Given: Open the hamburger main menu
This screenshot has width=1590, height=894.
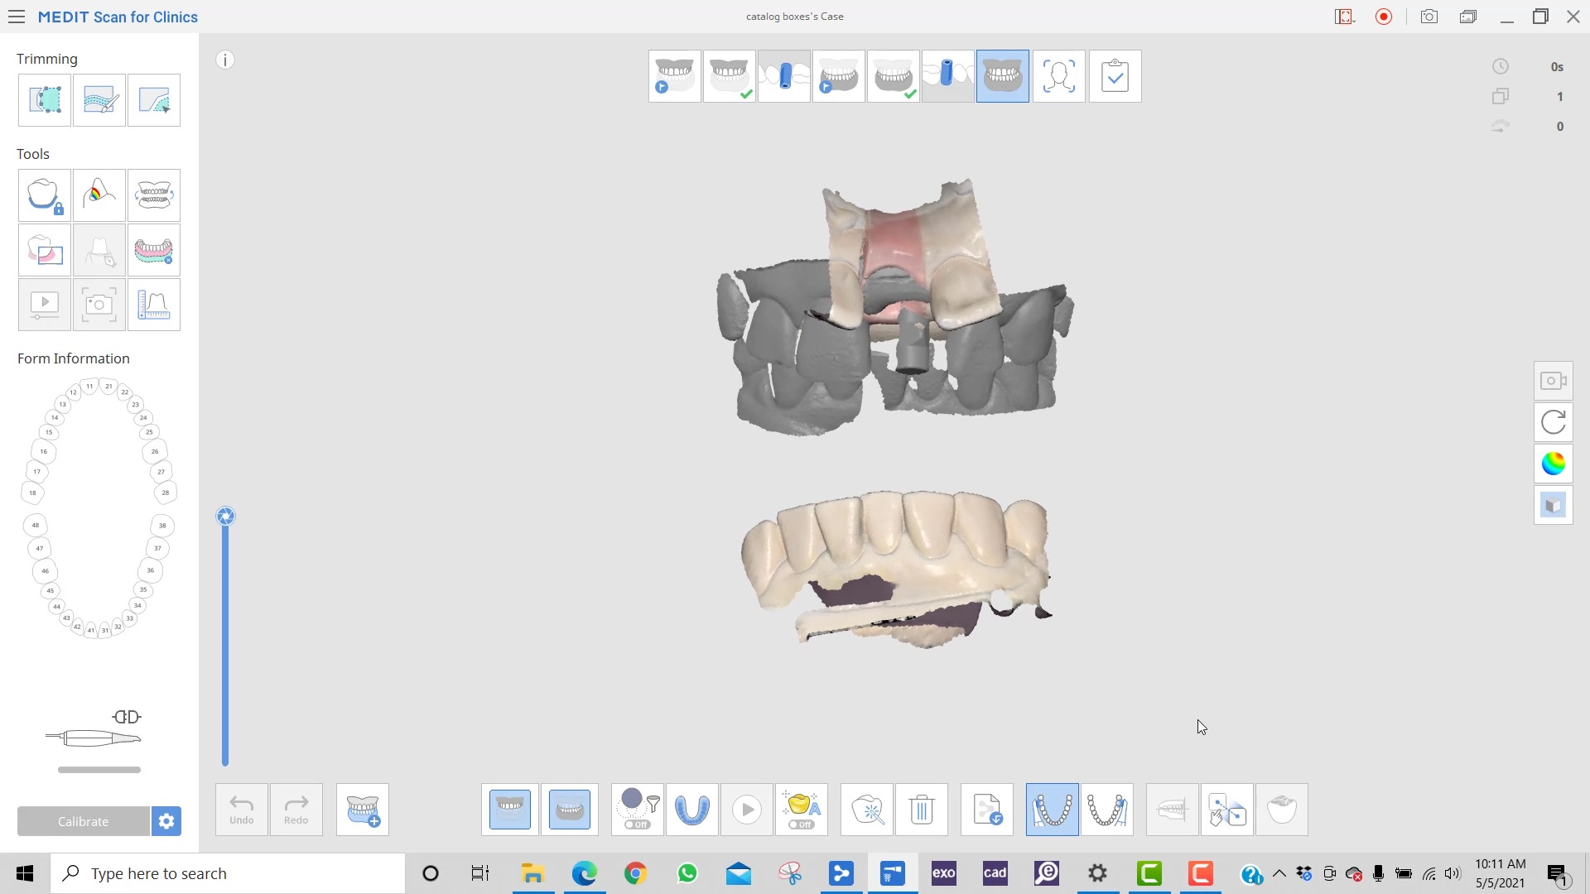Looking at the screenshot, I should (16, 17).
